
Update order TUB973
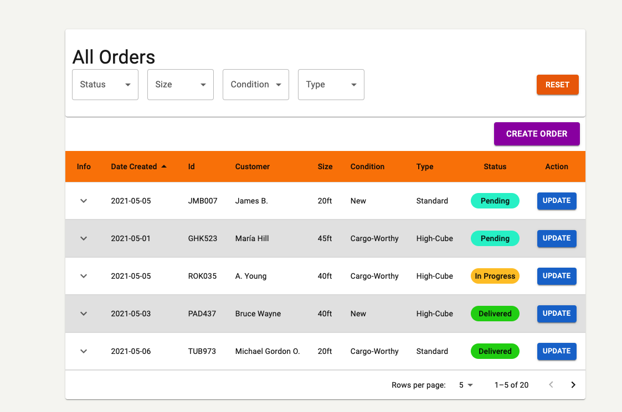(557, 351)
